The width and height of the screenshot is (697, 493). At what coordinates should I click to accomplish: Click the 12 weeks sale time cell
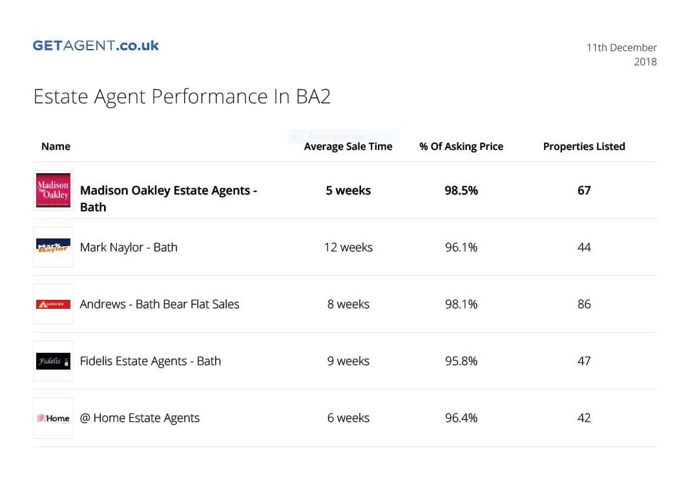(348, 247)
